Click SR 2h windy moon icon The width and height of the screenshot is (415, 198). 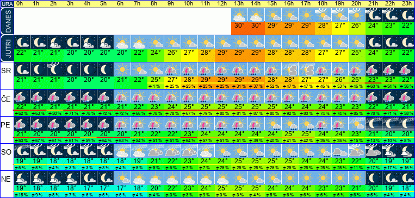[x=55, y=69]
